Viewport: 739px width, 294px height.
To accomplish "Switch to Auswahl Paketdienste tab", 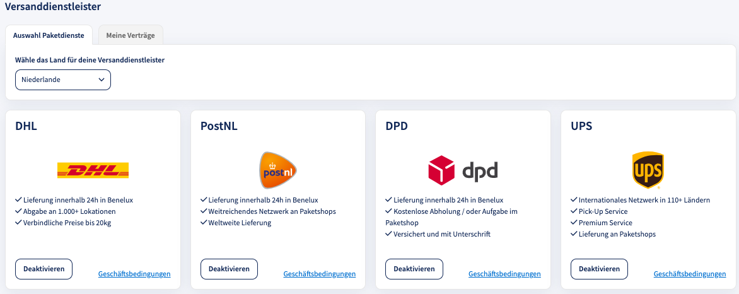I will pyautogui.click(x=49, y=35).
